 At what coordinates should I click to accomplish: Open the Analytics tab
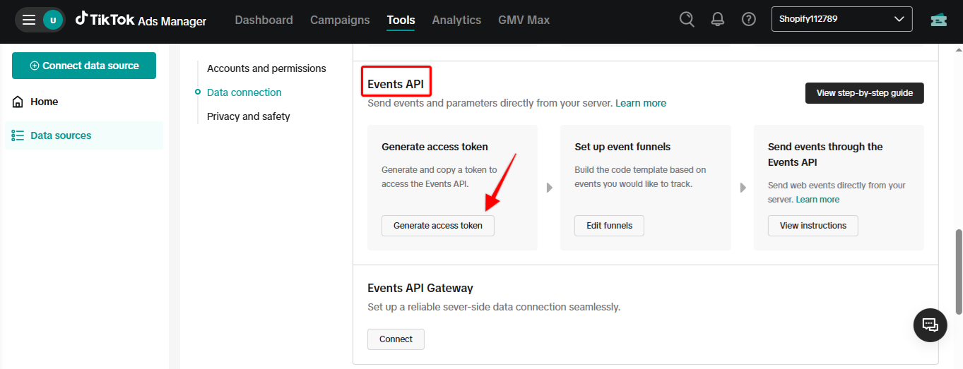coord(456,20)
